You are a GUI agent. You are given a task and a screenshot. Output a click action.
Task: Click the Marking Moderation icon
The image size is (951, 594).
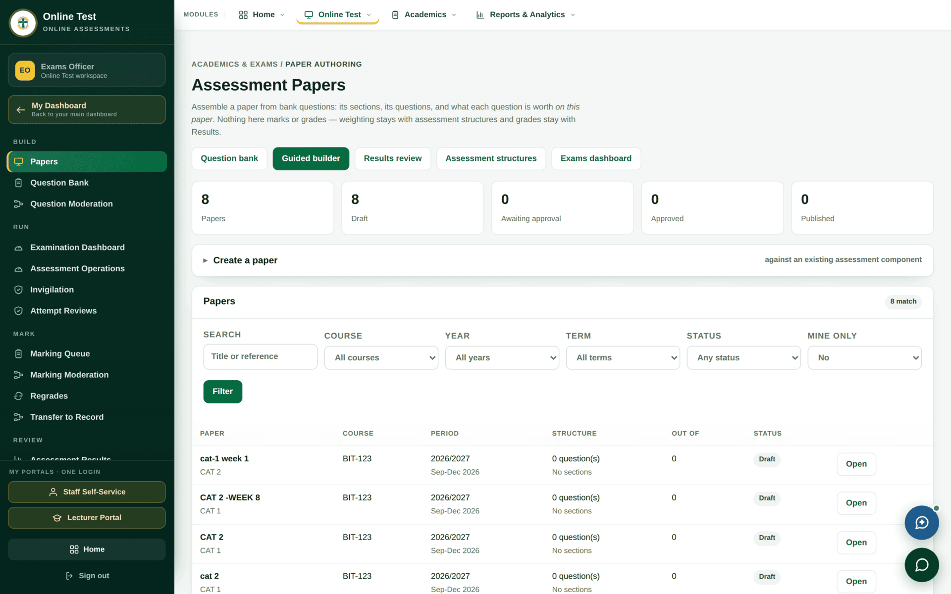[x=19, y=375]
